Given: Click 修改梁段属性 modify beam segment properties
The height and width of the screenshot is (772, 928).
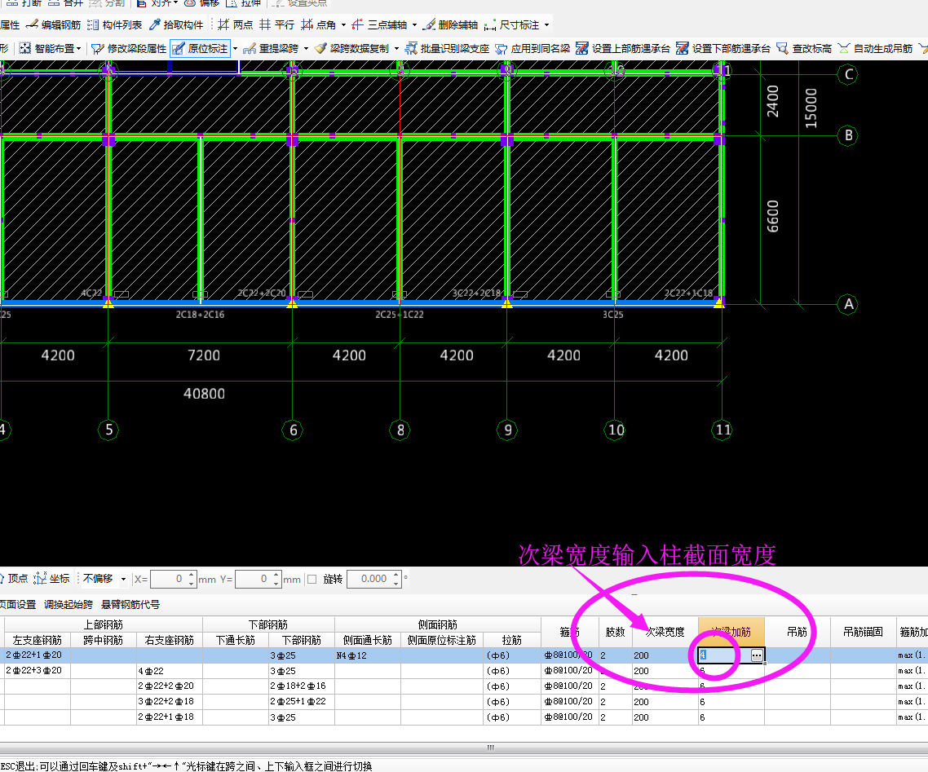Looking at the screenshot, I should click(x=128, y=49).
